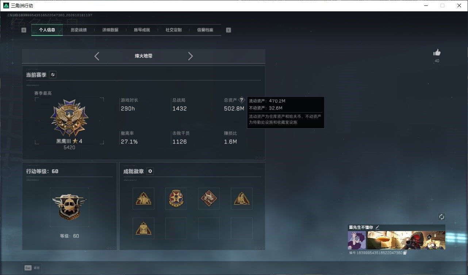Click the player card banner image
Screen dimensions: 468x275
pos(406,240)
